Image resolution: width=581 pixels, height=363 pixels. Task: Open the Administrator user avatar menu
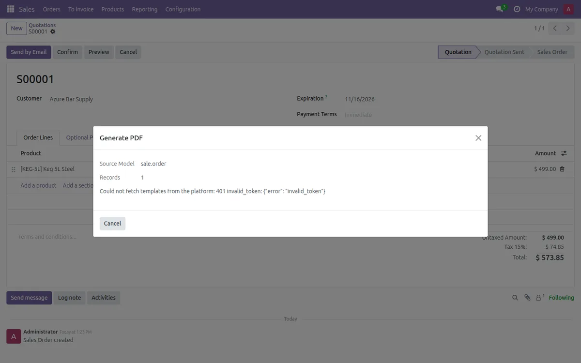pyautogui.click(x=568, y=9)
